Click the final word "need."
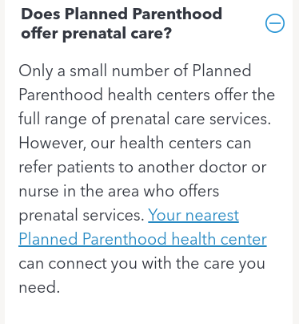This screenshot has height=324, width=299. 39,287
